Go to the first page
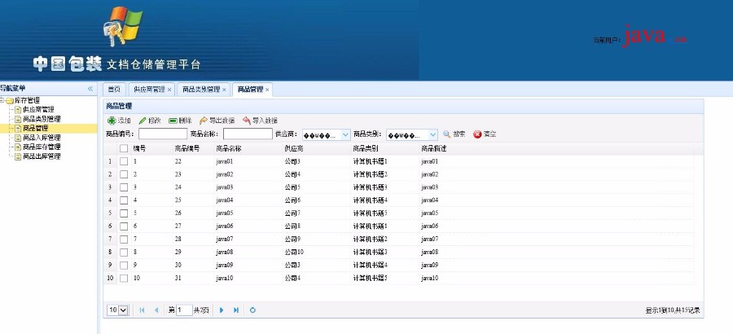This screenshot has width=733, height=334. point(142,310)
